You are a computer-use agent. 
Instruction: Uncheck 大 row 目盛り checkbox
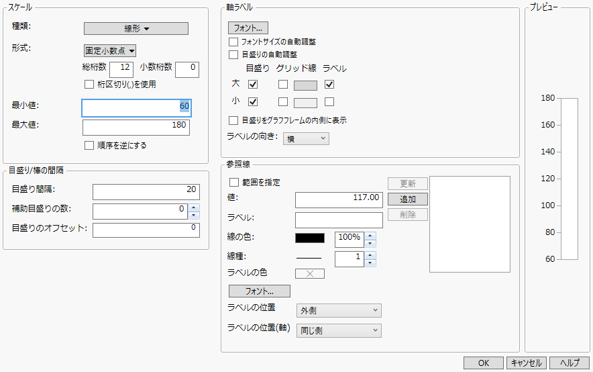[253, 84]
